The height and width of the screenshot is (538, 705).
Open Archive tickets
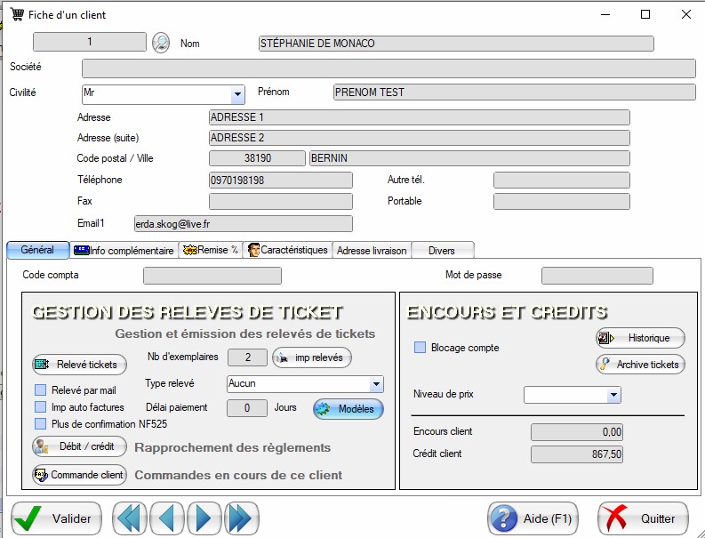click(640, 364)
